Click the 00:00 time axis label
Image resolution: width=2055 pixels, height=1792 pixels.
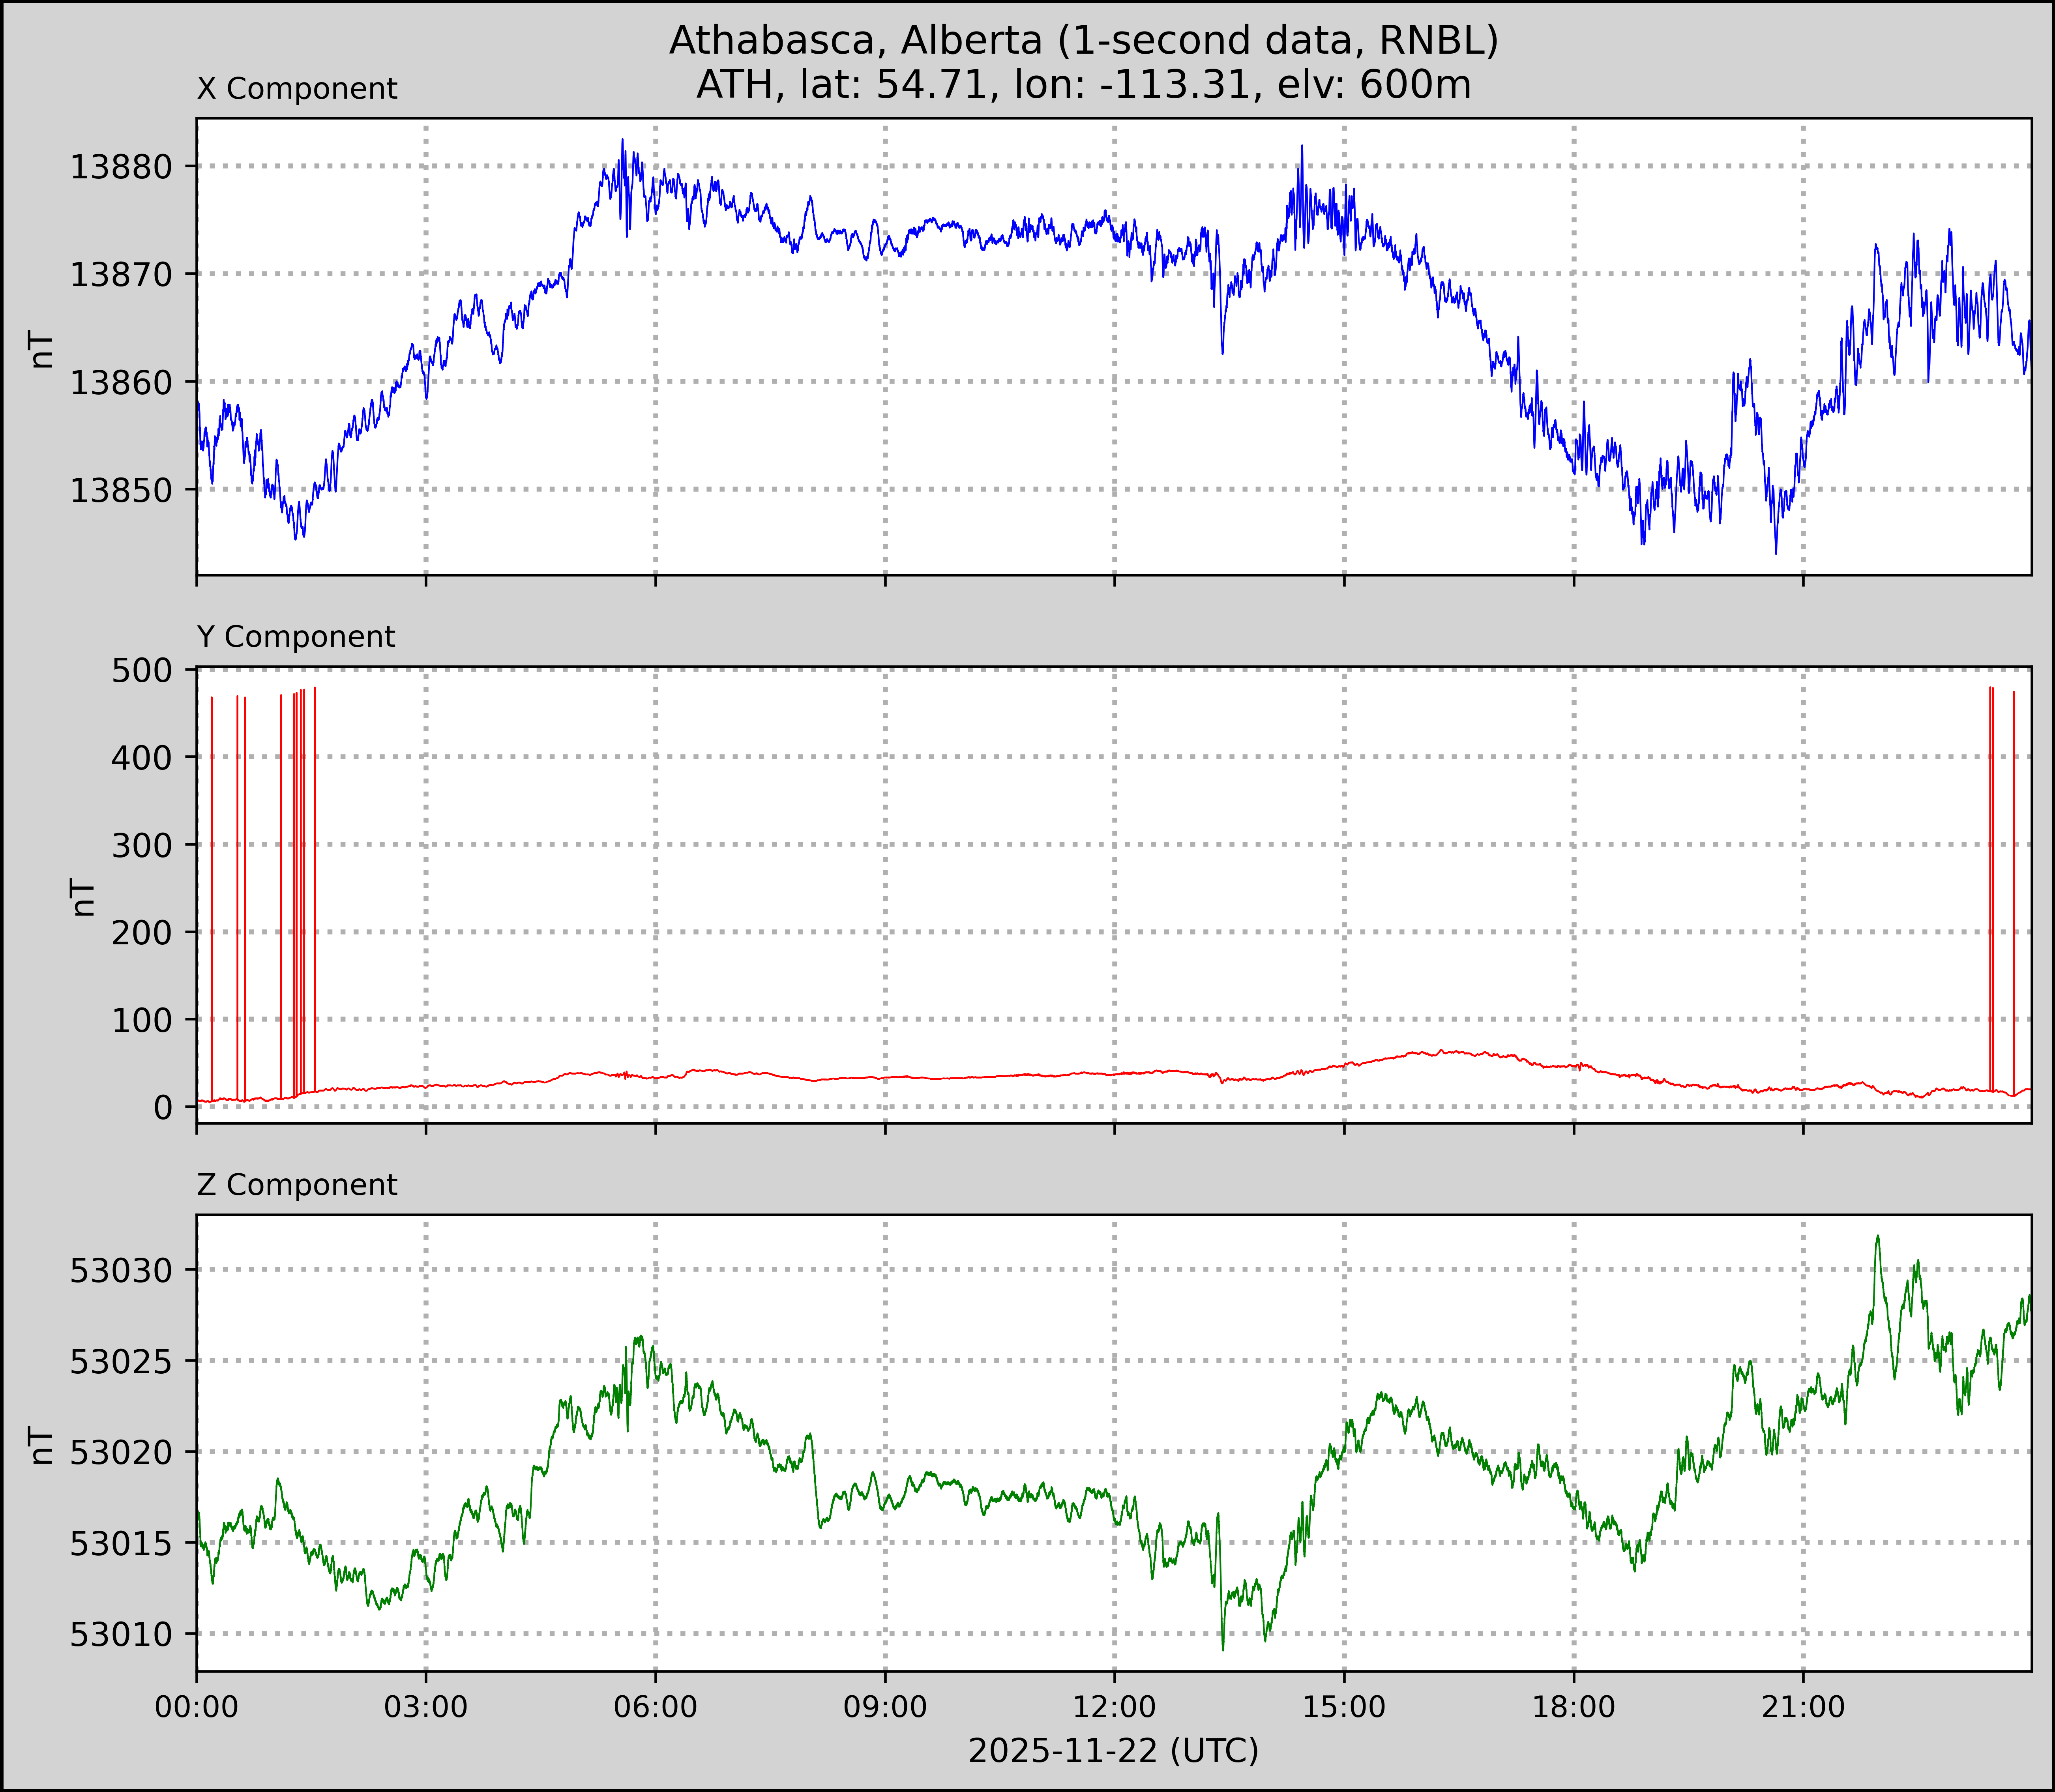pyautogui.click(x=197, y=1707)
